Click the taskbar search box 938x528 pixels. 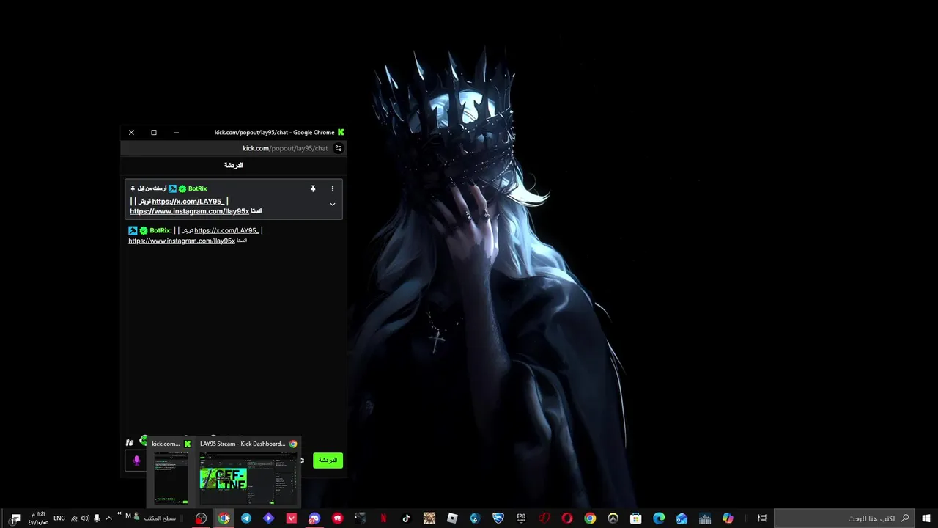844,518
